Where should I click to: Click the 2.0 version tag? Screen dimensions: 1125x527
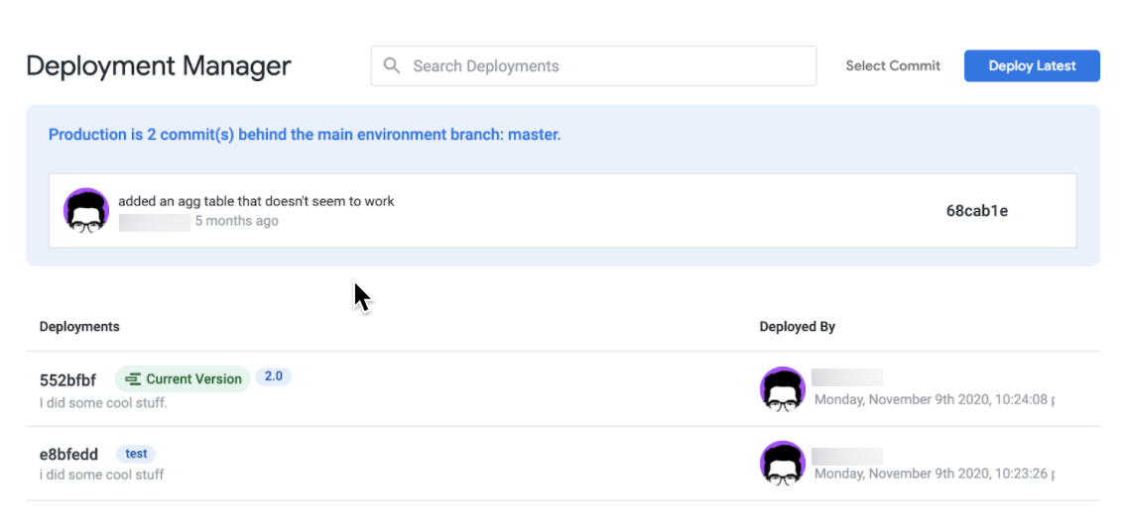point(273,376)
